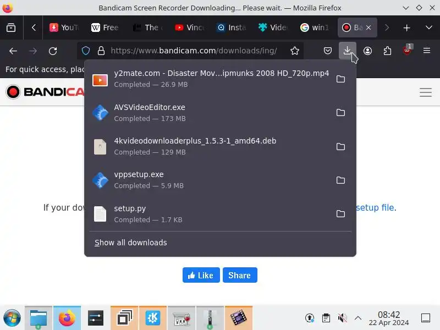Click the Facebook Like button

[x=201, y=275]
